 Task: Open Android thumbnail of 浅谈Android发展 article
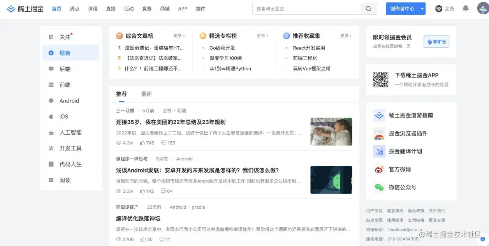[331, 180]
